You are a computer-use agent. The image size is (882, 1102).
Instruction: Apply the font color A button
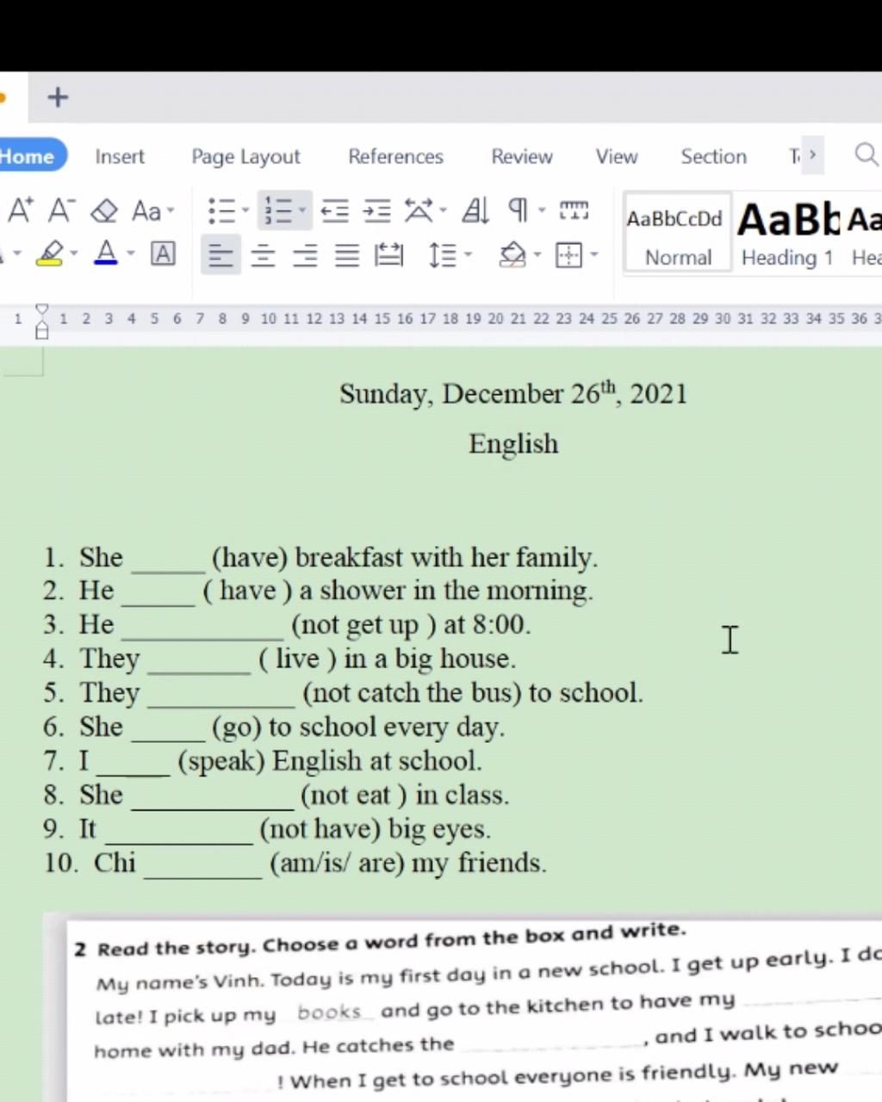tap(106, 254)
